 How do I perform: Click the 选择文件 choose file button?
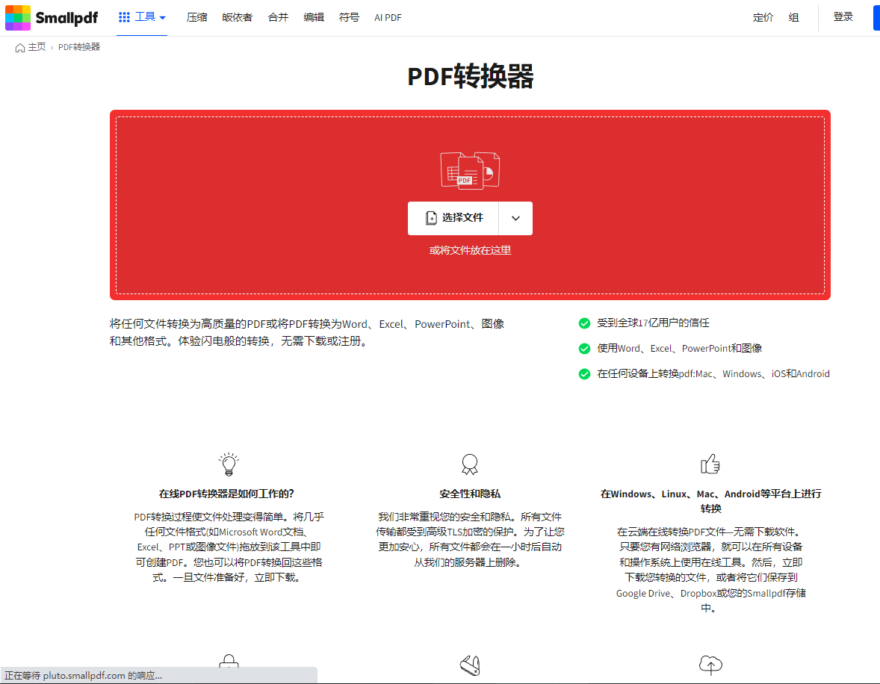[453, 218]
